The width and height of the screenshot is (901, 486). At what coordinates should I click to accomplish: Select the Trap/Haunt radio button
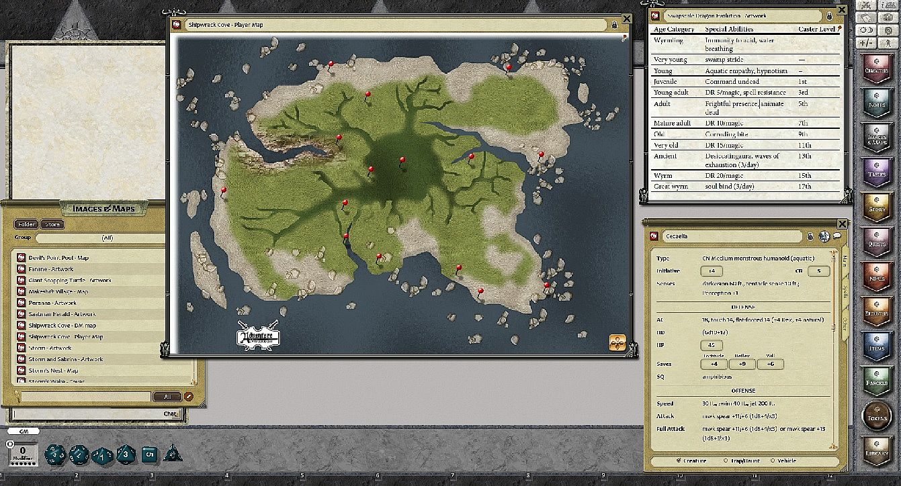click(x=742, y=460)
